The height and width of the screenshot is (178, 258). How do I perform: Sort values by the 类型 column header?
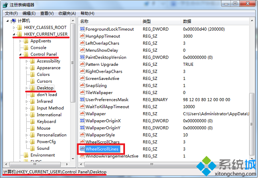click(161, 21)
